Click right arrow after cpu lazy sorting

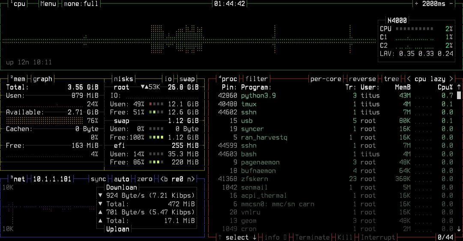(x=451, y=79)
